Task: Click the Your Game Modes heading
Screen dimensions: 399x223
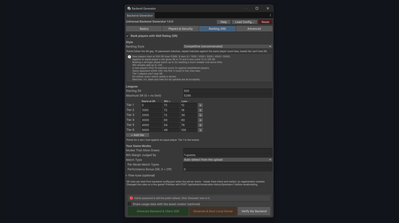Action: (x=138, y=146)
